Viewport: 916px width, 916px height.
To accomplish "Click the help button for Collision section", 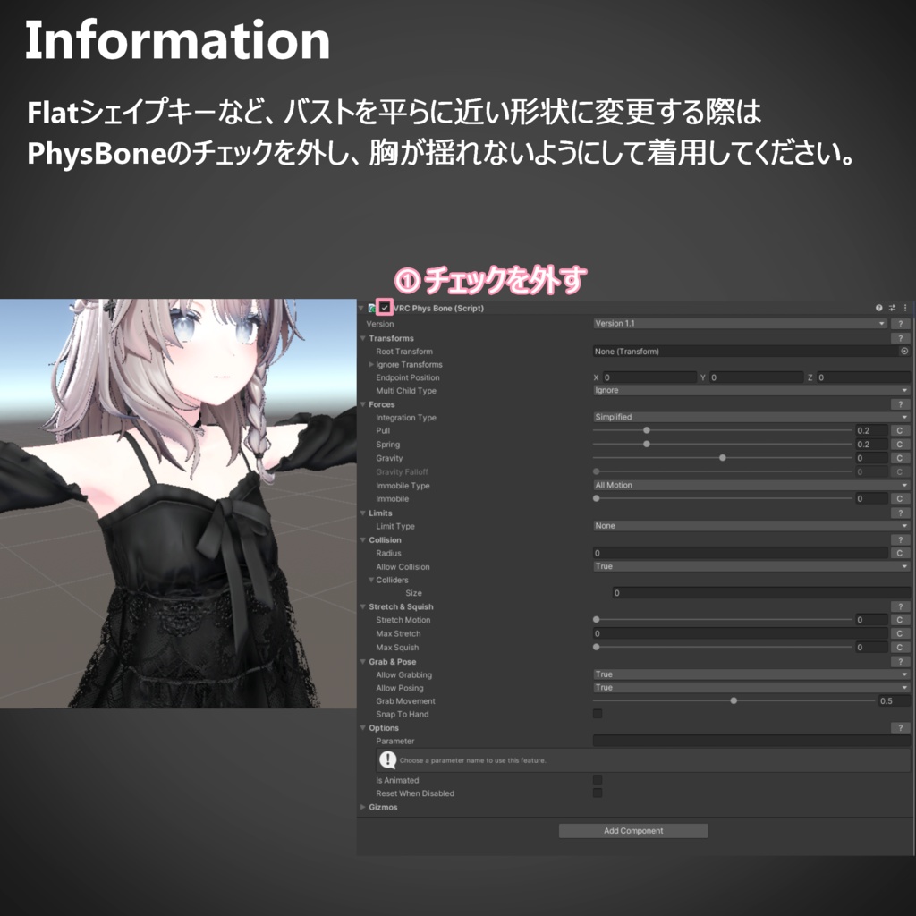I will [900, 539].
